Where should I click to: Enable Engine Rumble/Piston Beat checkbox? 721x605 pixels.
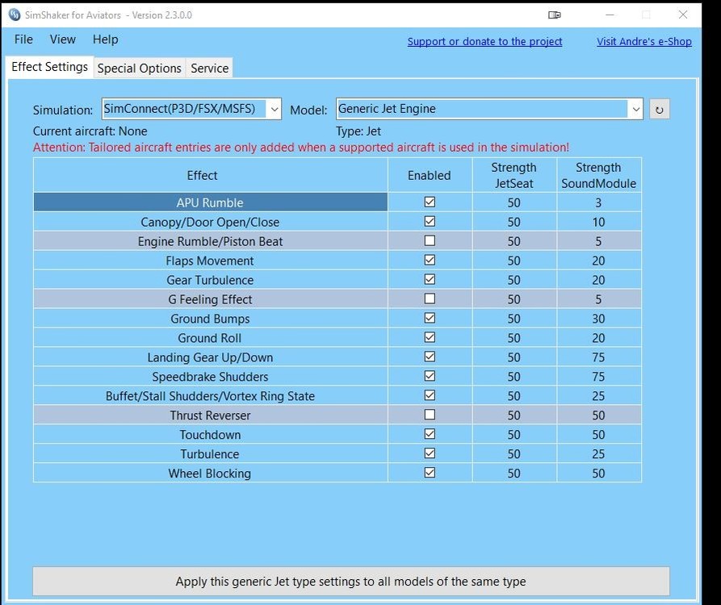430,241
